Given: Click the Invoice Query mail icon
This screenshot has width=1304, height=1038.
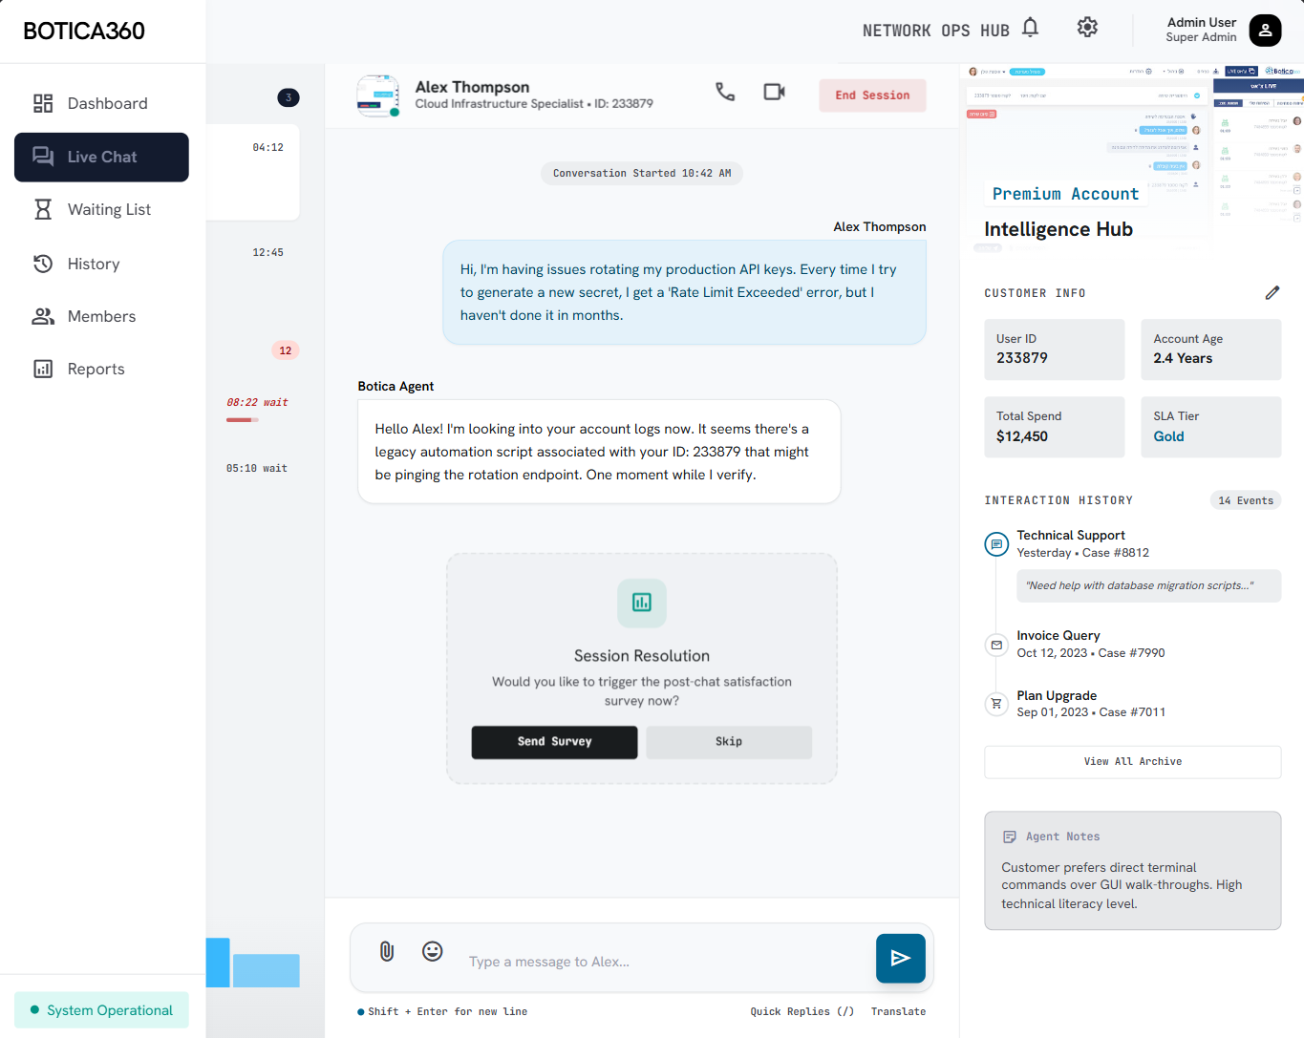Looking at the screenshot, I should pyautogui.click(x=996, y=645).
